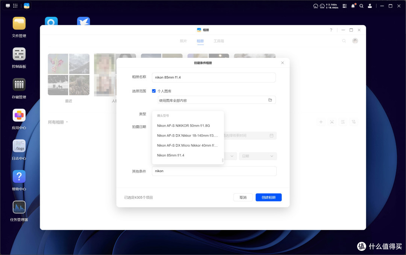Open the user account menu in top bar
Screen dimensions: 406x255
coord(370,6)
